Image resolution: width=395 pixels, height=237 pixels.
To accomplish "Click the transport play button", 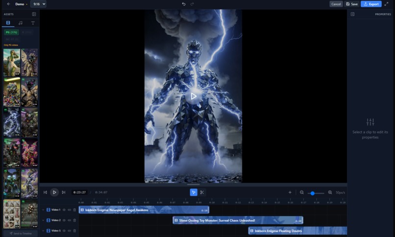I will coord(54,192).
